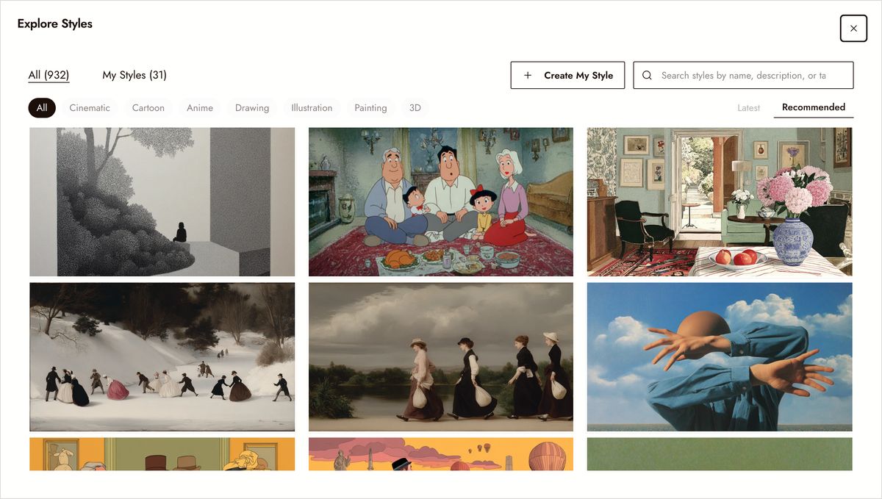Screen dimensions: 882x499
Task: Click the Explore Styles heading
Action: 55,24
